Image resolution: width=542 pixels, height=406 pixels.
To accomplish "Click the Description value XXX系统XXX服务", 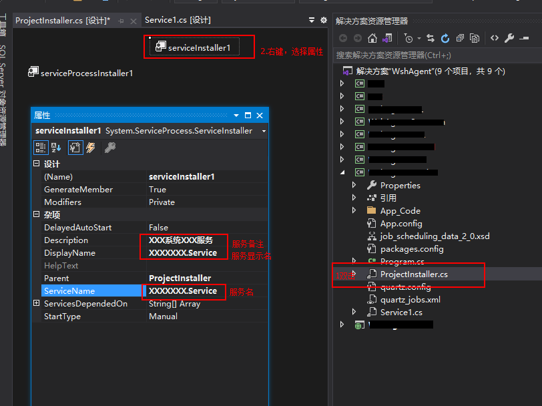I will (x=181, y=240).
